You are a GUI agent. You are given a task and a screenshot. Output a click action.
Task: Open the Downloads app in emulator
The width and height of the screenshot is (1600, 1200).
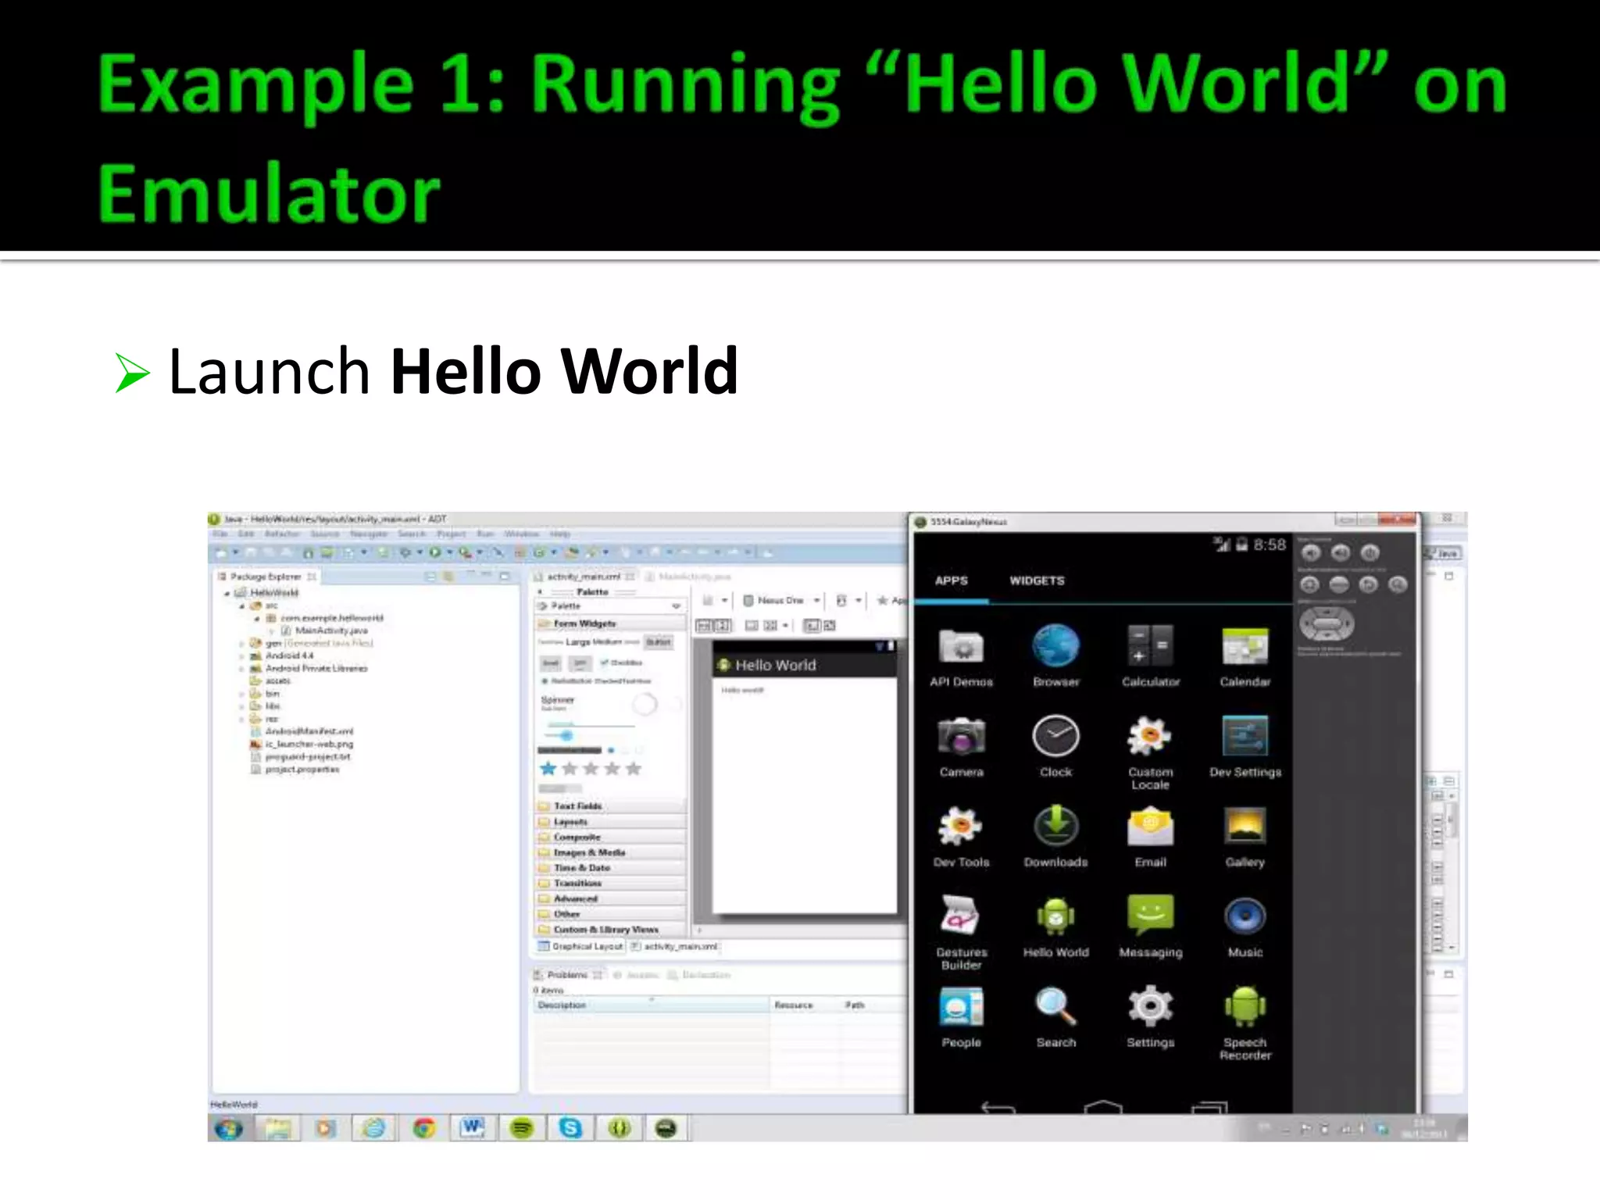[x=1055, y=837]
